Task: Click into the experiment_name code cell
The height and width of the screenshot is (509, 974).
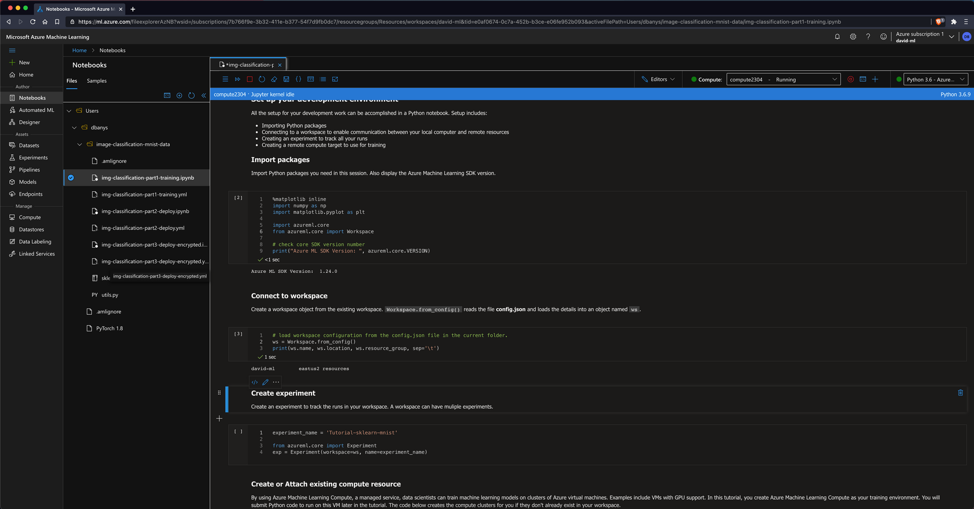Action: point(597,444)
